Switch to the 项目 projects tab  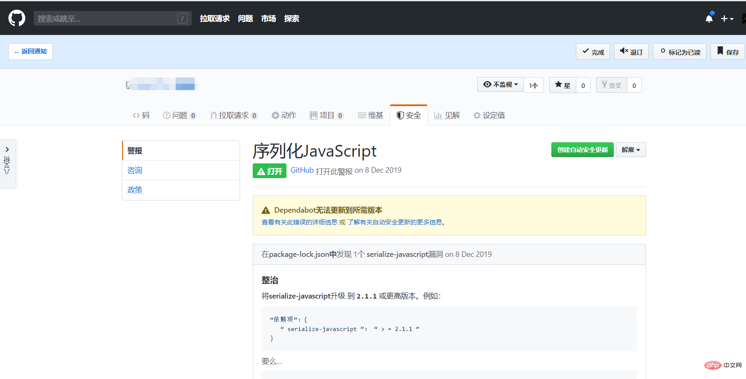[x=326, y=115]
